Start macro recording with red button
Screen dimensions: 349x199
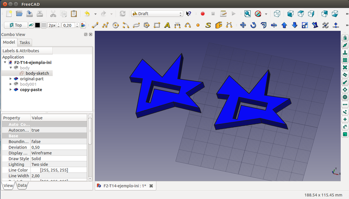(202, 14)
